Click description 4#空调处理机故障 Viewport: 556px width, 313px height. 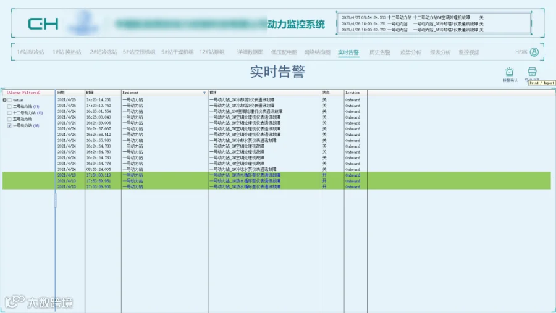coord(237,164)
